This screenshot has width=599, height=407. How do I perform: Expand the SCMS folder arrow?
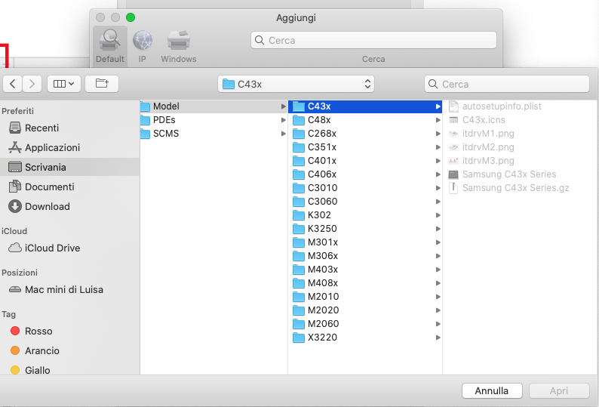(x=284, y=134)
